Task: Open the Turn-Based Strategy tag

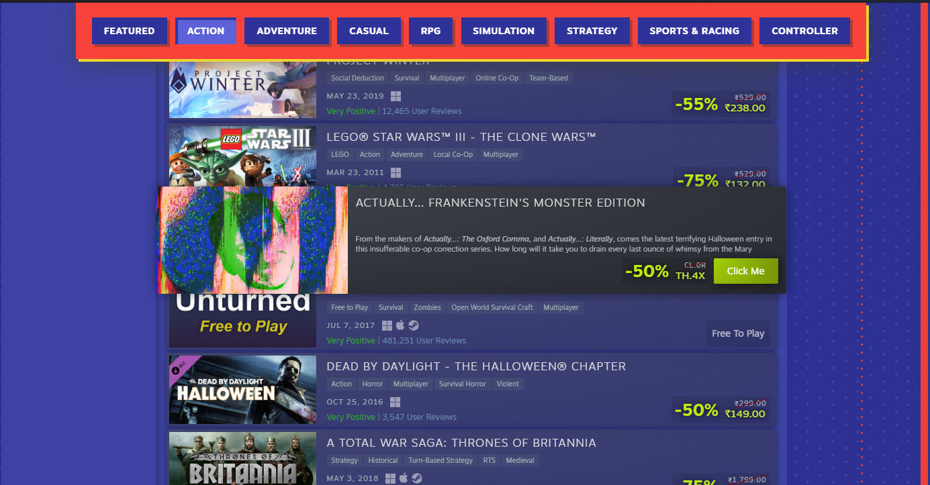Action: [440, 460]
